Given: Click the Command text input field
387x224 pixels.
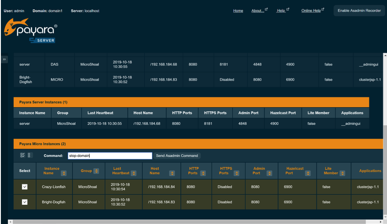Looking at the screenshot, I should 110,156.
